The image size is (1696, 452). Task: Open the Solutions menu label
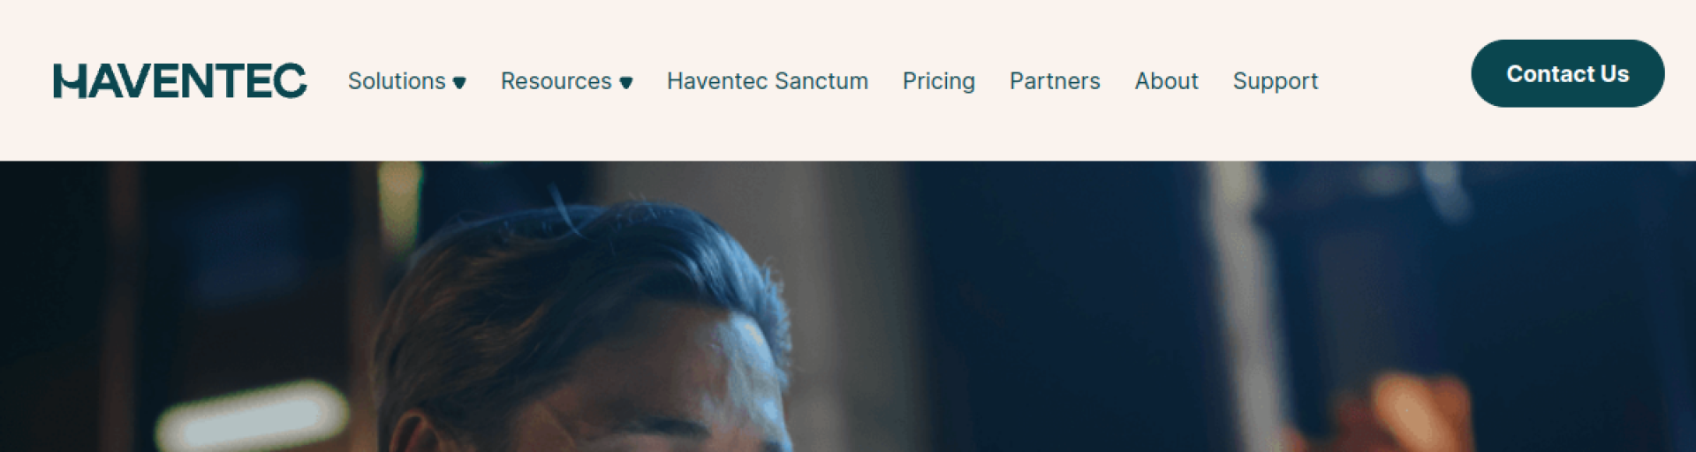[x=397, y=81]
